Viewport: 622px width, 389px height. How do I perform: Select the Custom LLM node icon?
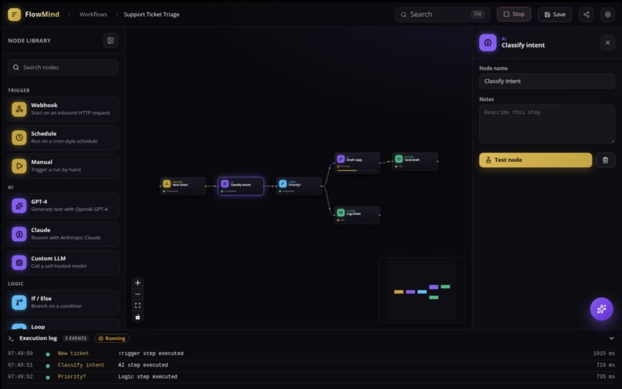(19, 263)
